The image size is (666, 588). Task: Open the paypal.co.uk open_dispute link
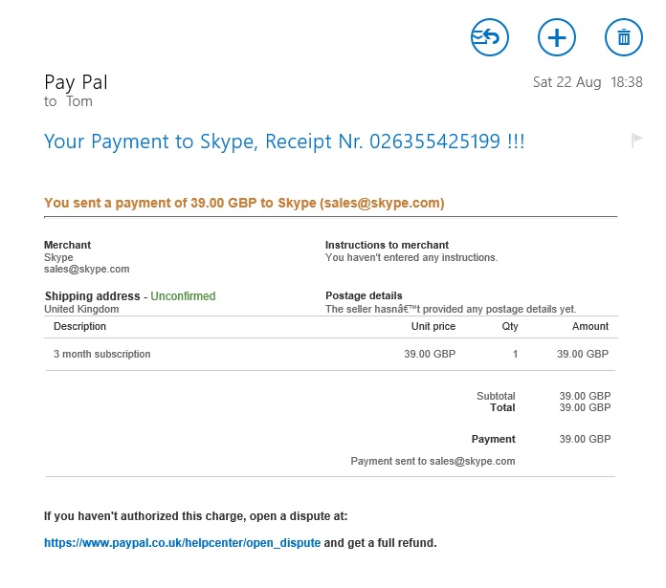[x=182, y=543]
